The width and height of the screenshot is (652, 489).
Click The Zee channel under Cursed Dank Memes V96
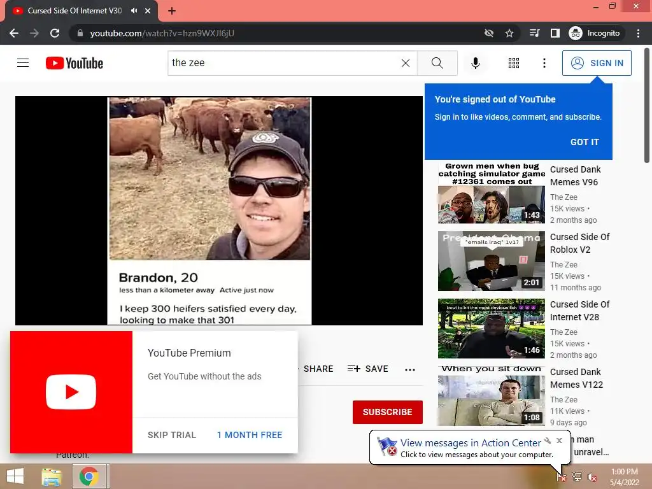(563, 197)
